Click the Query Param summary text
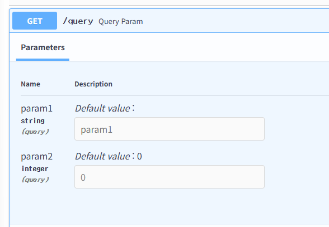 (121, 22)
